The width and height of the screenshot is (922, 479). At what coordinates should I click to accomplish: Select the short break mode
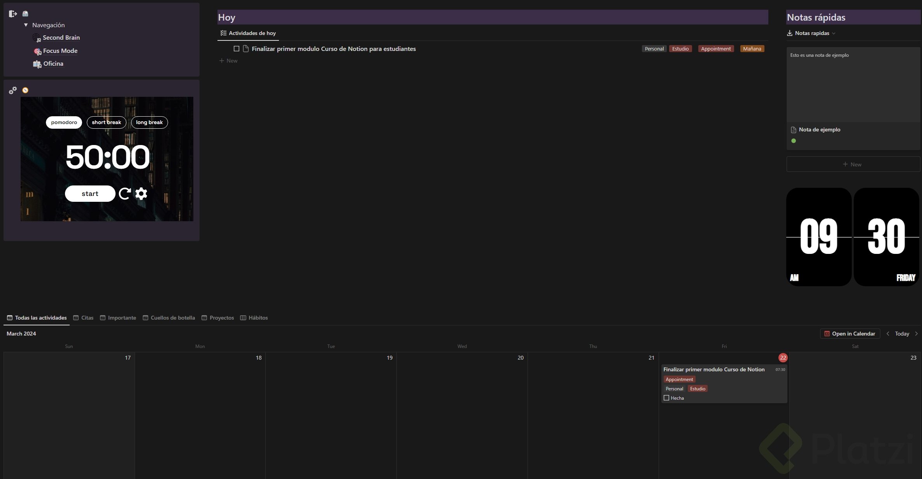106,122
